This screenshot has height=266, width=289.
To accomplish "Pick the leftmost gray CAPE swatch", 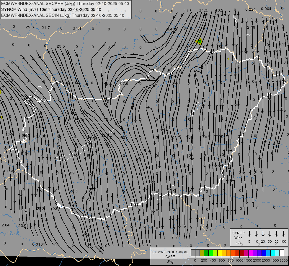I will pyautogui.click(x=193, y=253).
